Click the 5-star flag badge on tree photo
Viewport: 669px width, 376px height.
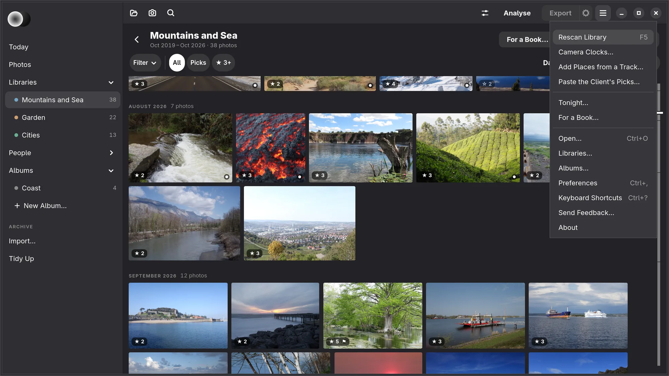tap(338, 341)
